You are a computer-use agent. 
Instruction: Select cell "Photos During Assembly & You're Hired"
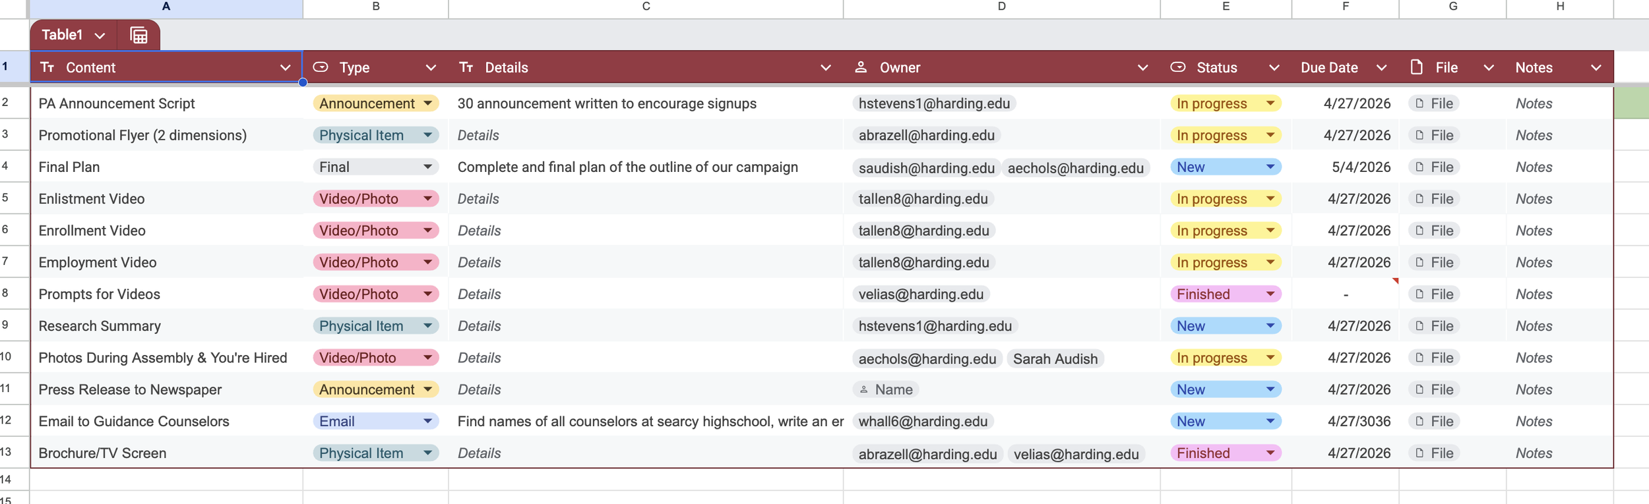(x=166, y=358)
